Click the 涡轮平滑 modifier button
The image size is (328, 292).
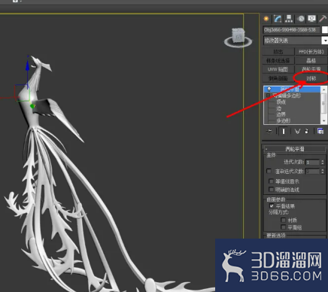(x=311, y=69)
